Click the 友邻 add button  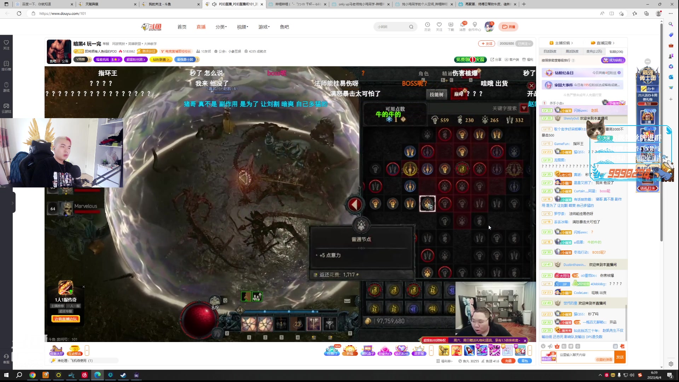click(x=487, y=44)
